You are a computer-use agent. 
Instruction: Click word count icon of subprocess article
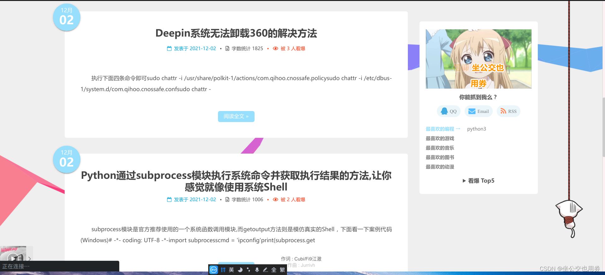click(x=227, y=200)
